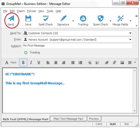Insert a table using the grid icon
This screenshot has width=140, height=128.
pos(130,63)
